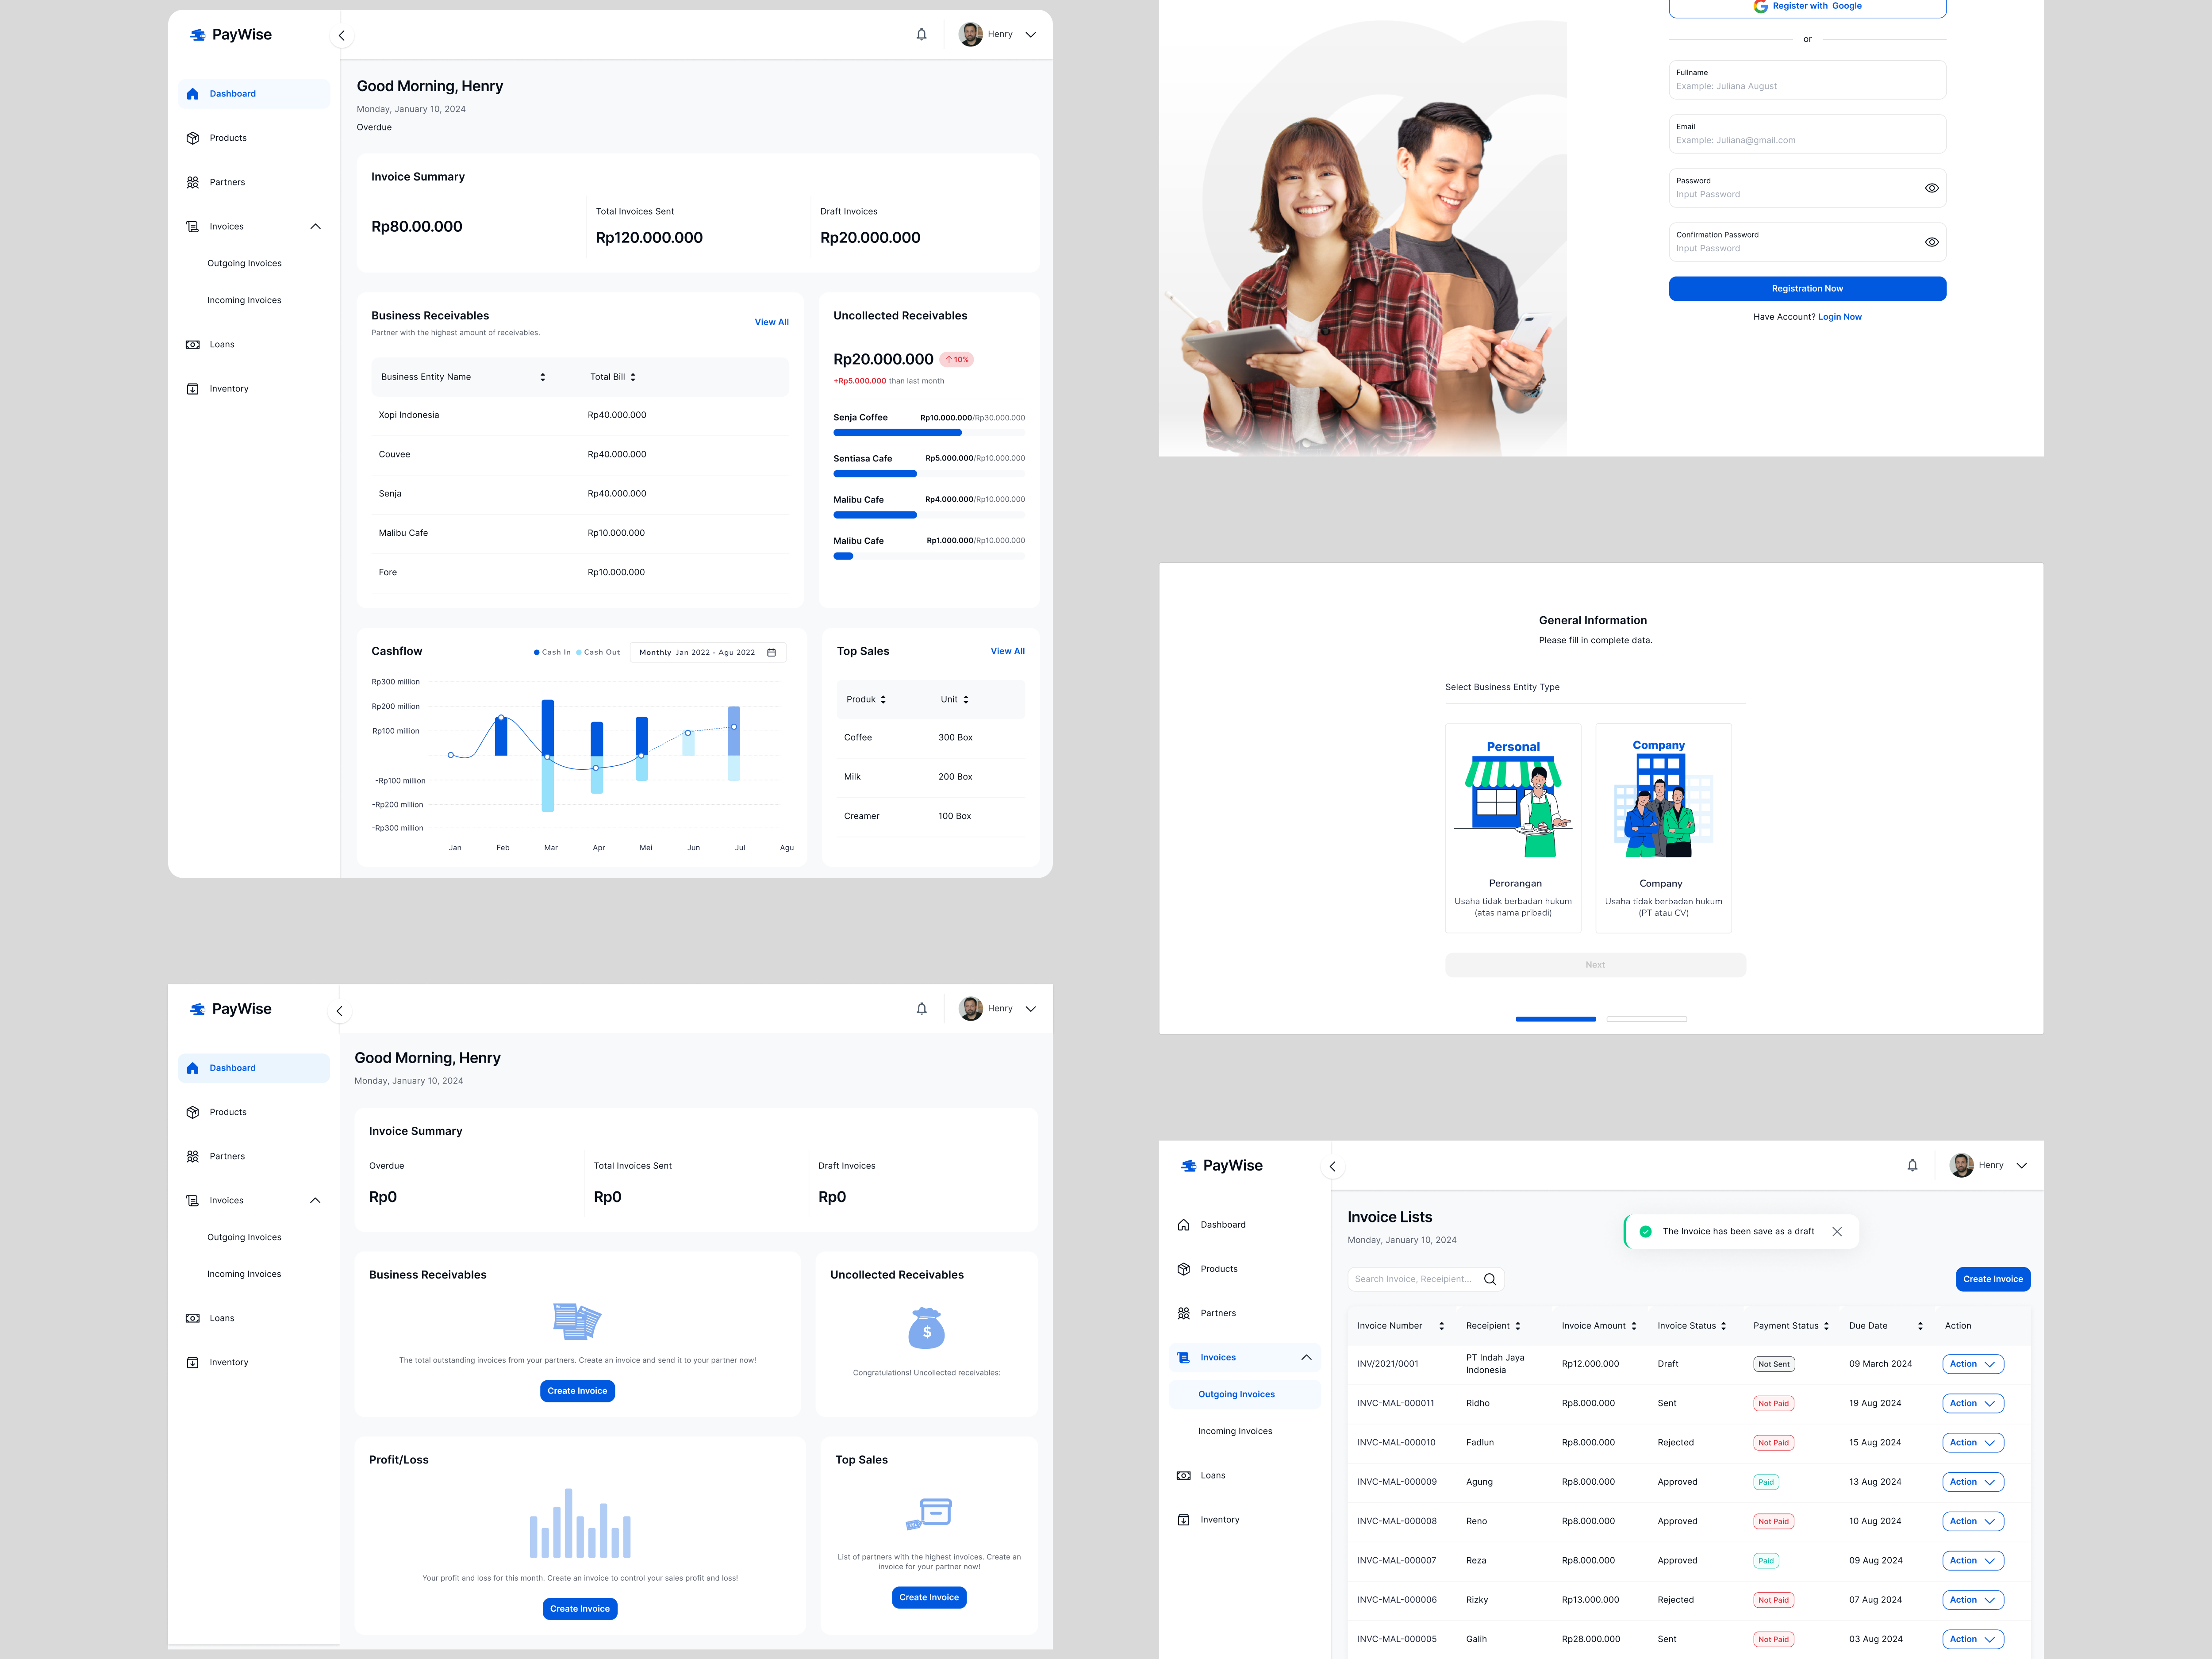
Task: Show the password using the Password field's eye icon
Action: [1931, 188]
